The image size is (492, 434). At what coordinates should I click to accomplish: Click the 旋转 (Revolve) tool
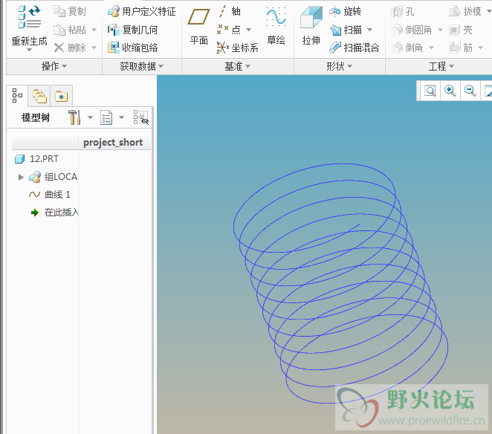tap(346, 11)
